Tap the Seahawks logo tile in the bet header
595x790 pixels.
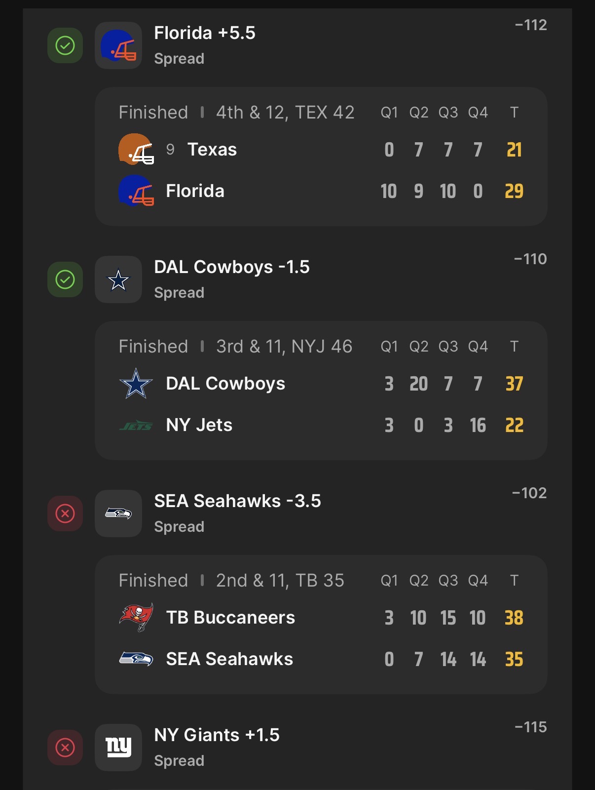point(118,513)
